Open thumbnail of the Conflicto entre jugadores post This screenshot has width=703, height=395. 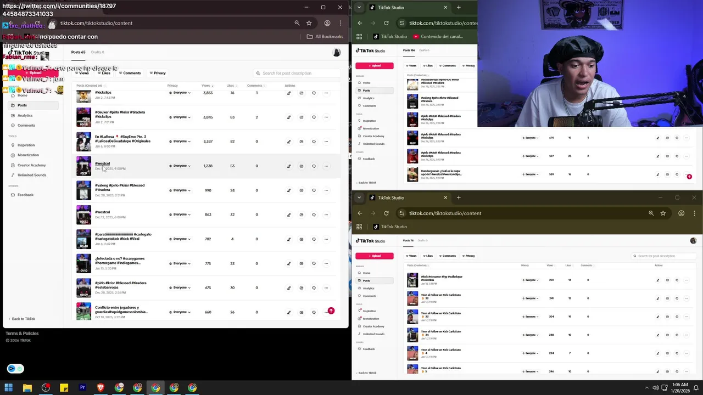point(83,311)
